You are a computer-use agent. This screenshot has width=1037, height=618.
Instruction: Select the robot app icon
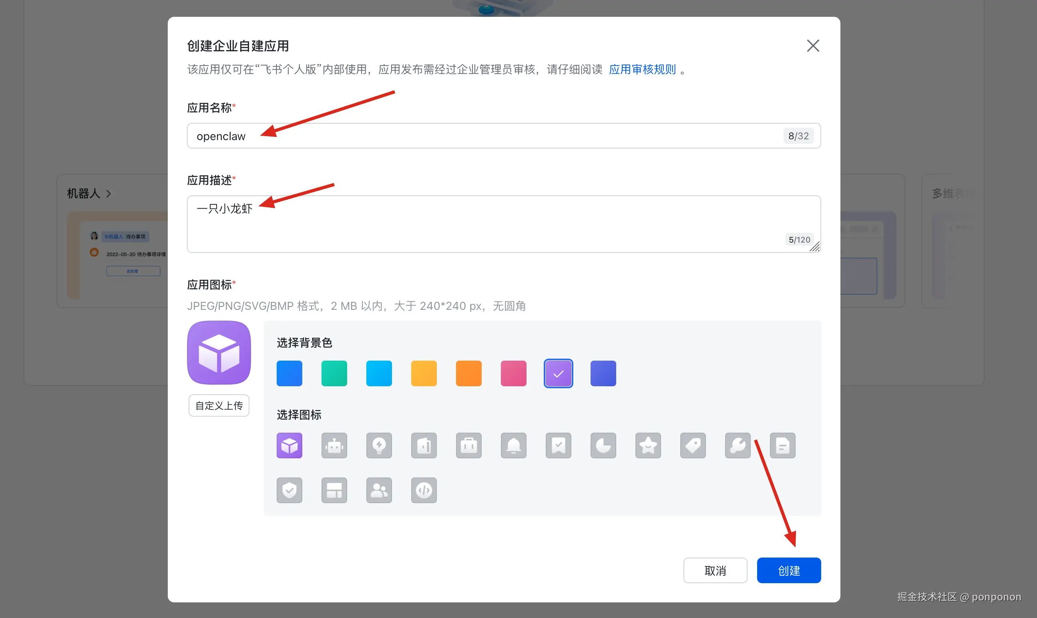pyautogui.click(x=334, y=445)
